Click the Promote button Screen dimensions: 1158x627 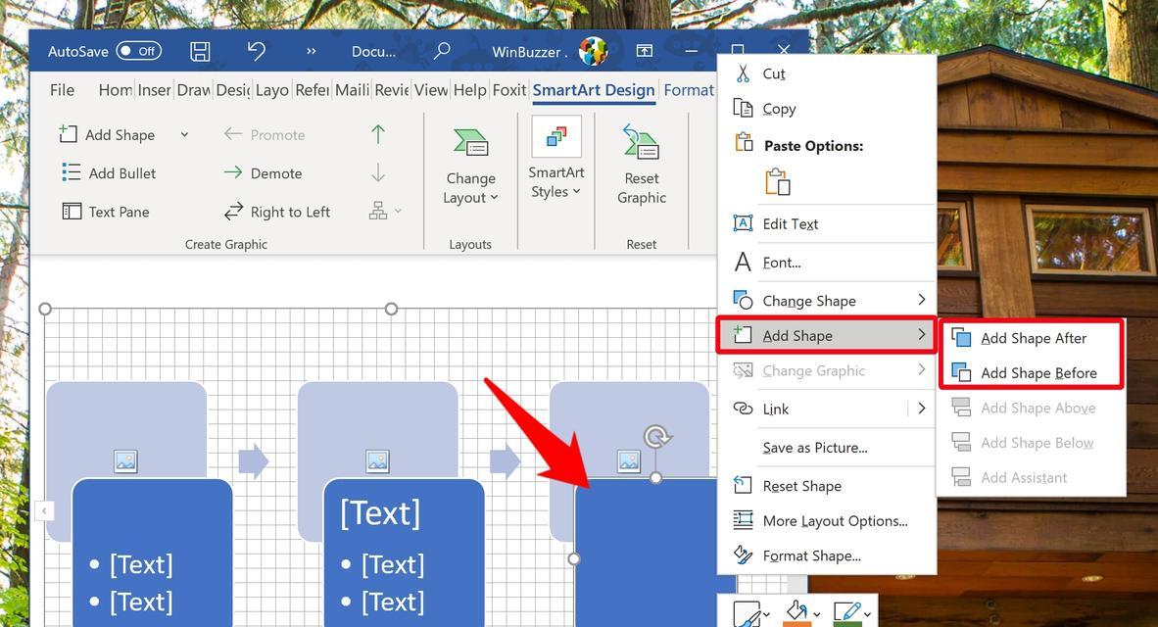click(x=265, y=134)
